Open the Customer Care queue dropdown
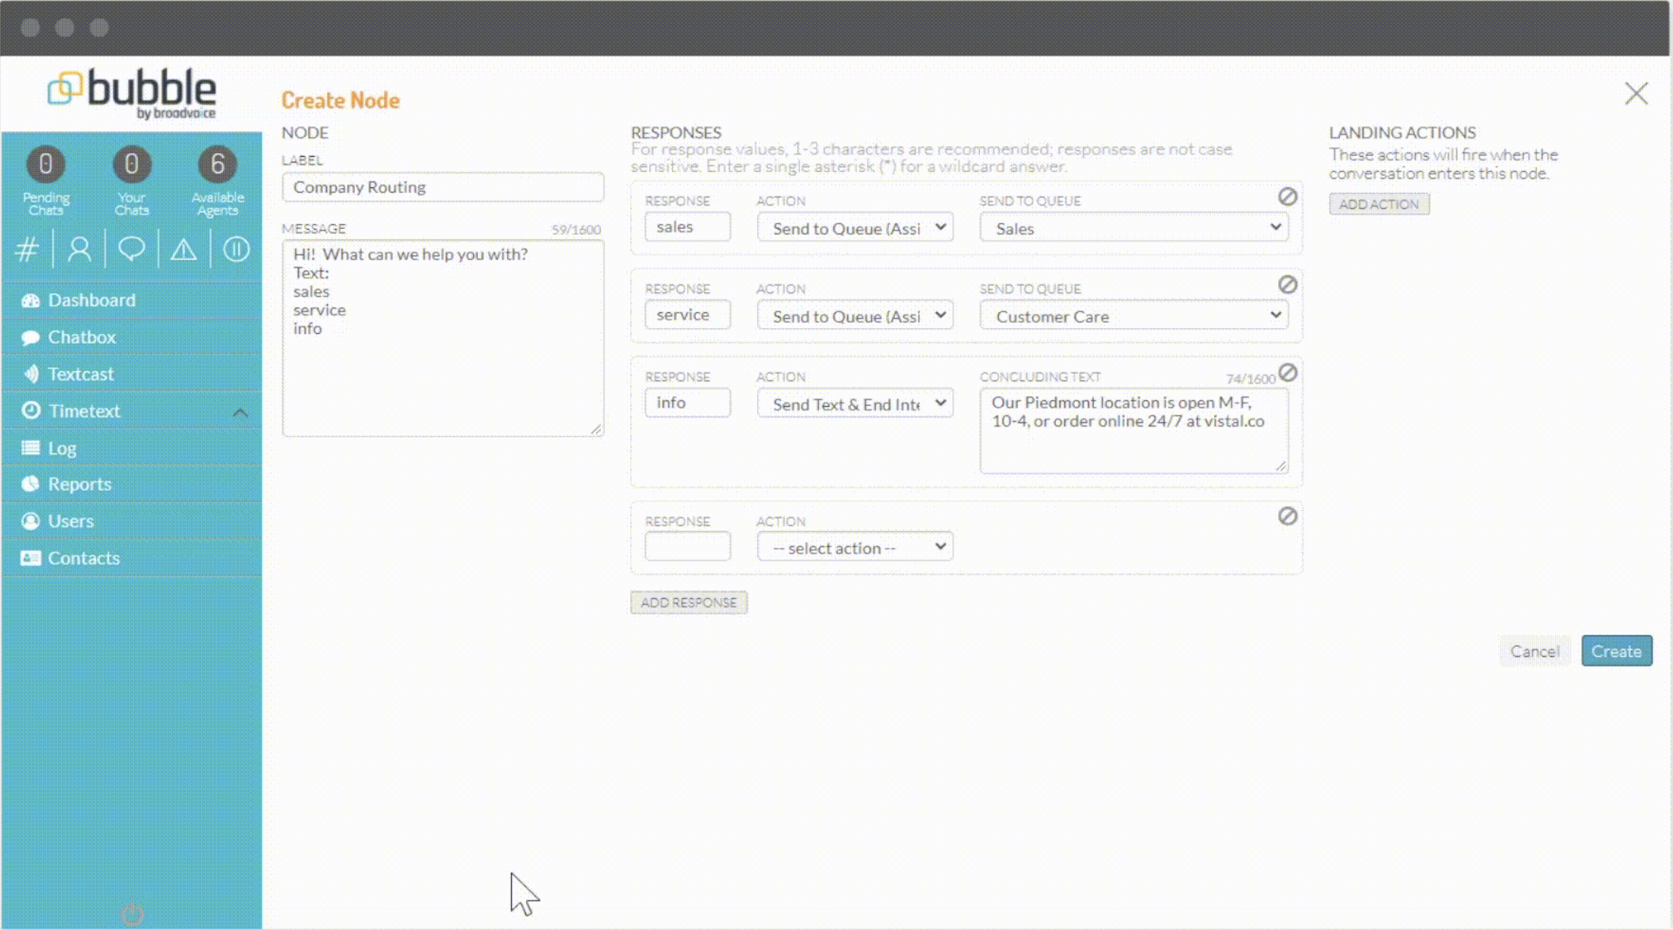 (x=1132, y=315)
